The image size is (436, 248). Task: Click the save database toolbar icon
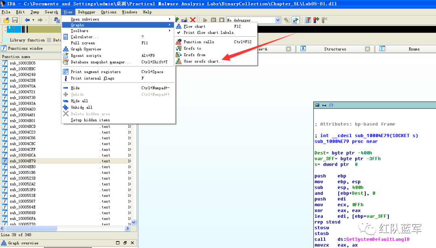tap(15, 20)
